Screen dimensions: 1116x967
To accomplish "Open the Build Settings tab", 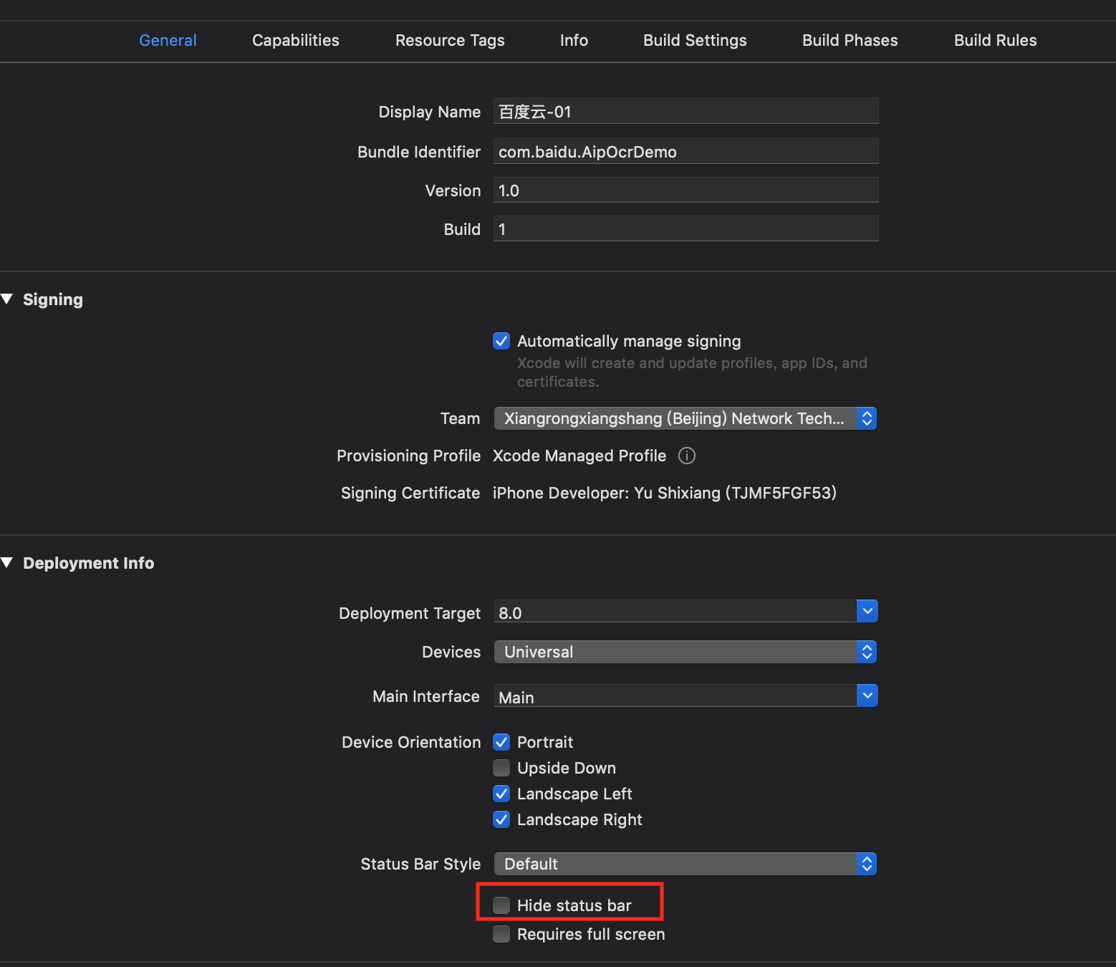I will click(x=695, y=40).
